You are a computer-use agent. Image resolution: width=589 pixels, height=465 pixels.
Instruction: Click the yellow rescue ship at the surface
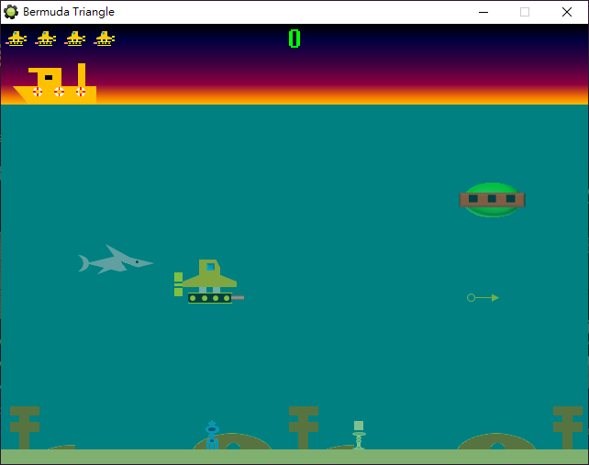point(55,83)
